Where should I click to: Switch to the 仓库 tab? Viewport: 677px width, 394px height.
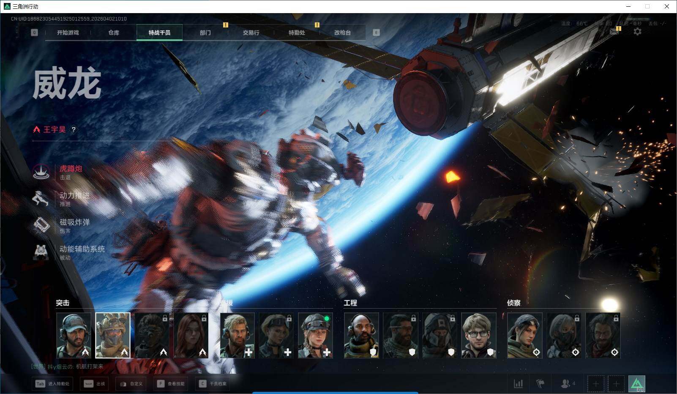click(x=114, y=33)
